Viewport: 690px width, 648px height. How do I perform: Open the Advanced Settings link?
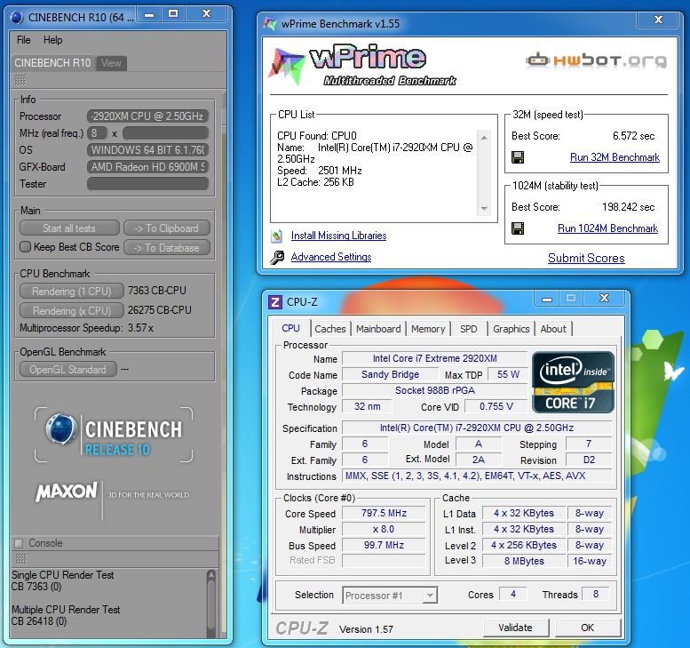tap(331, 257)
